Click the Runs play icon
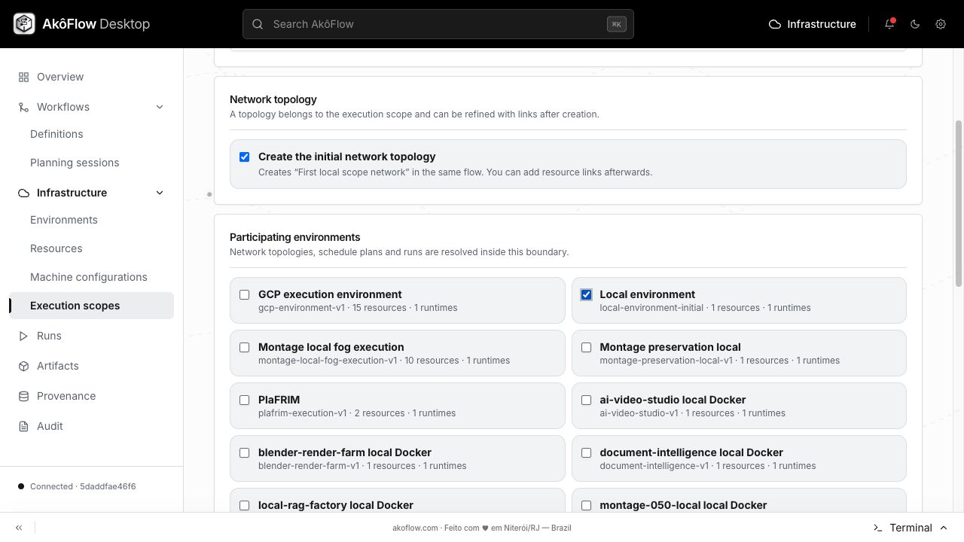Screen dimensions: 964x542 coord(23,336)
